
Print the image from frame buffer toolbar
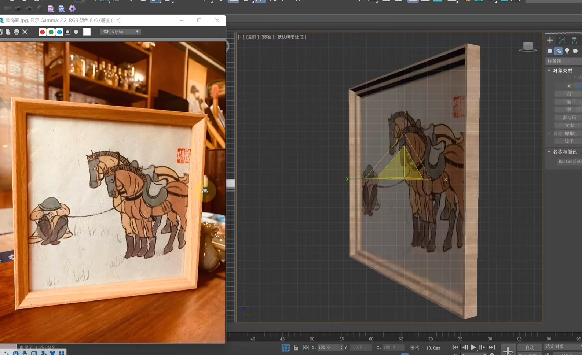click(16, 32)
